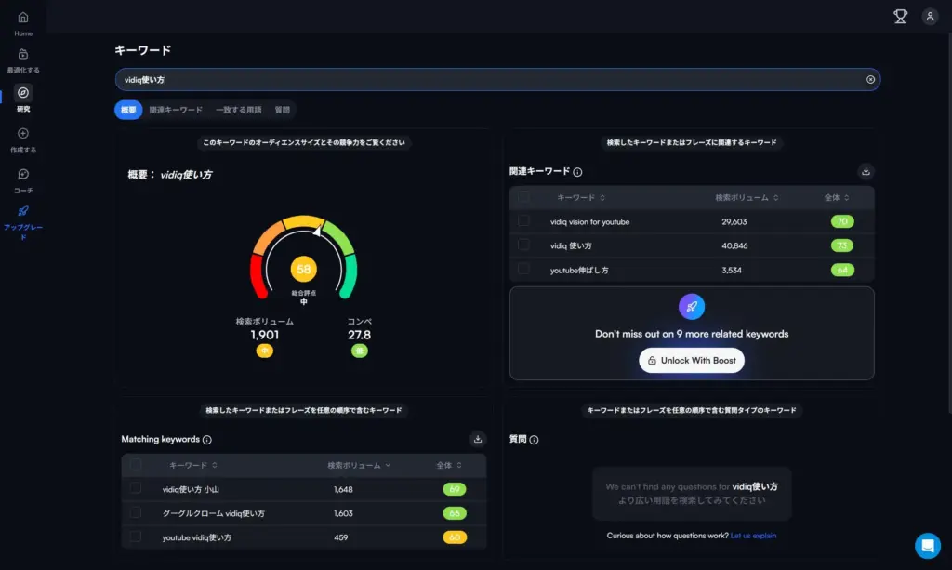Click the keyword search input field

point(497,80)
